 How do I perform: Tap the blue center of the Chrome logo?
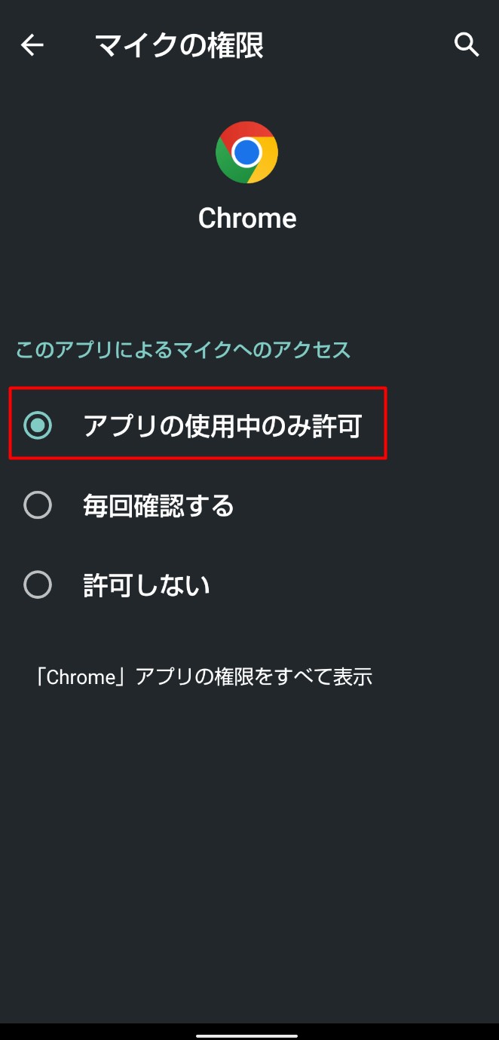tap(246, 153)
